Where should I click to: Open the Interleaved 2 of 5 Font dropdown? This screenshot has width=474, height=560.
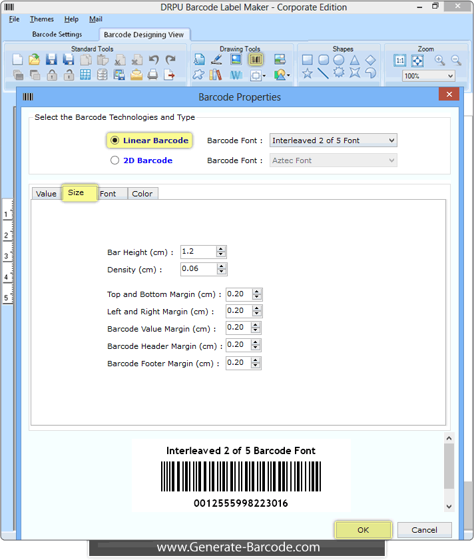pos(333,140)
